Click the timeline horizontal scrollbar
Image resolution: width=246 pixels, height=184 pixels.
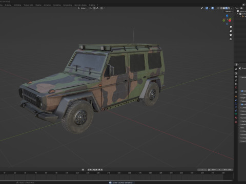(x=116, y=180)
